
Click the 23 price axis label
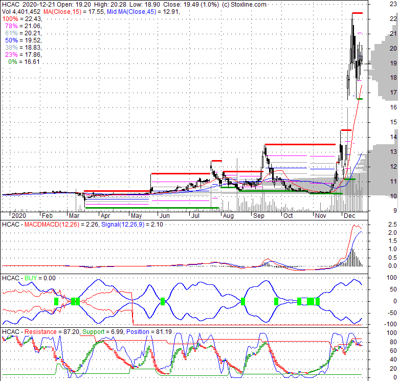393,4
